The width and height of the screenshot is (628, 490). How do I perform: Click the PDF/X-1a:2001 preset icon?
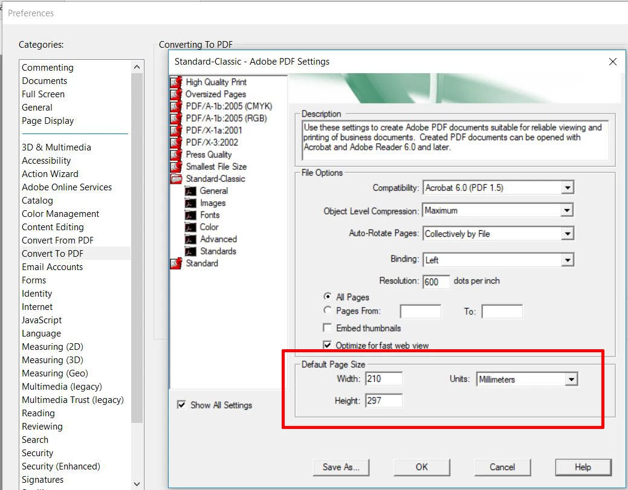176,130
